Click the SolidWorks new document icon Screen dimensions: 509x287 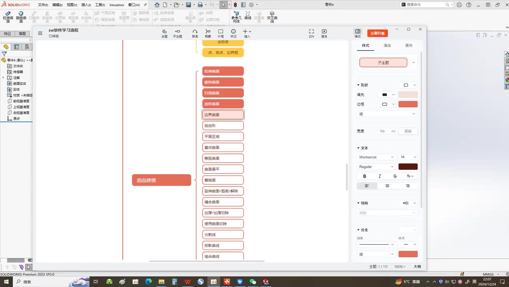click(166, 5)
